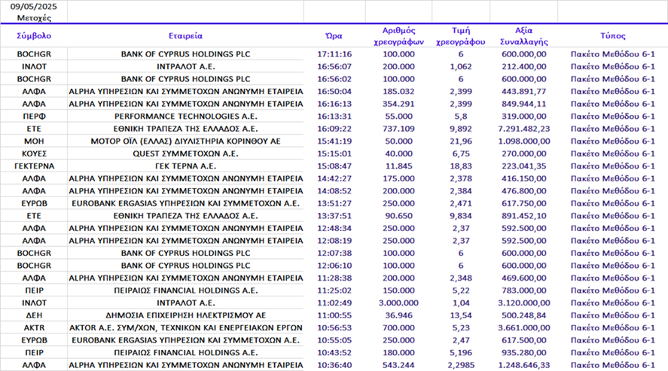
Task: Select value 1.098.000,00
Action: pyautogui.click(x=524, y=141)
